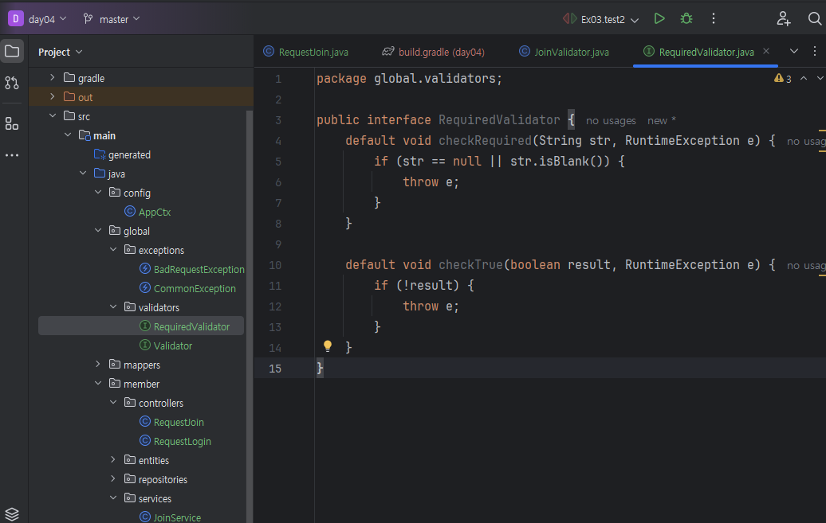Image resolution: width=826 pixels, height=523 pixels.
Task: Collapse the member package
Action: click(x=98, y=384)
